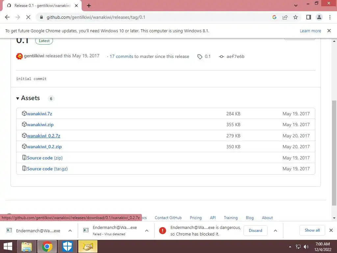Bookmark this page with star icon
Image resolution: width=337 pixels, height=253 pixels.
pyautogui.click(x=296, y=17)
